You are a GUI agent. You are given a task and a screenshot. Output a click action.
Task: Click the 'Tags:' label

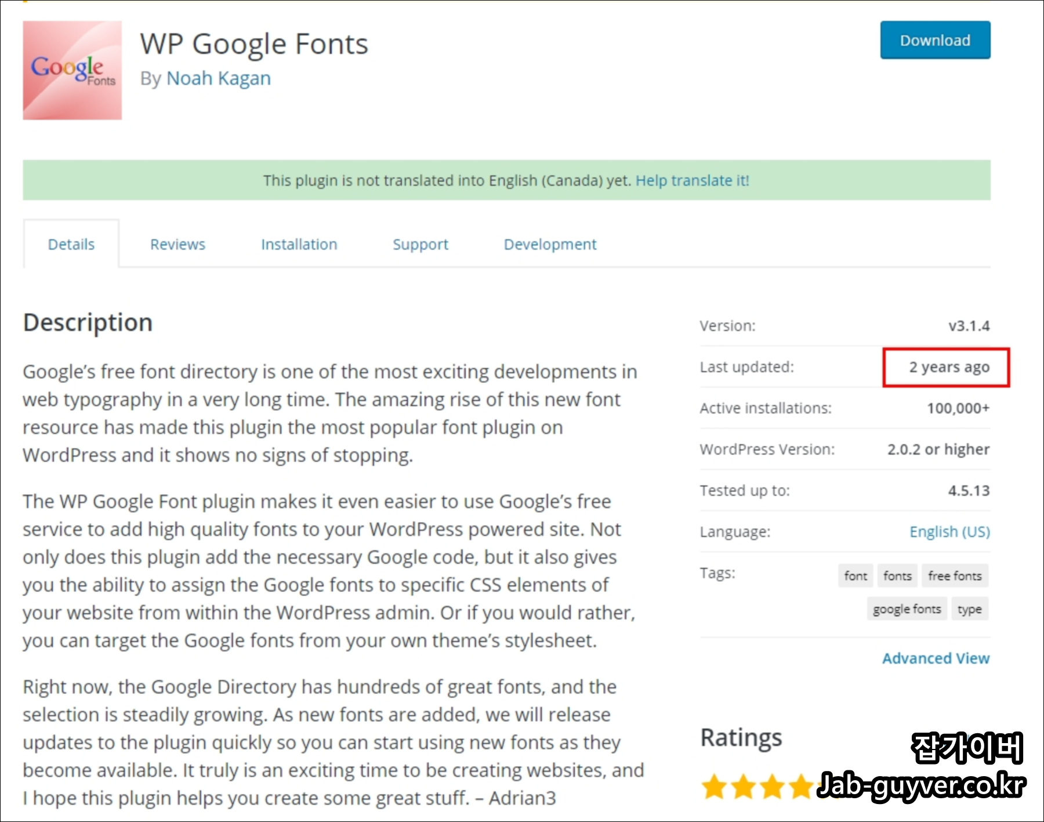click(x=717, y=573)
